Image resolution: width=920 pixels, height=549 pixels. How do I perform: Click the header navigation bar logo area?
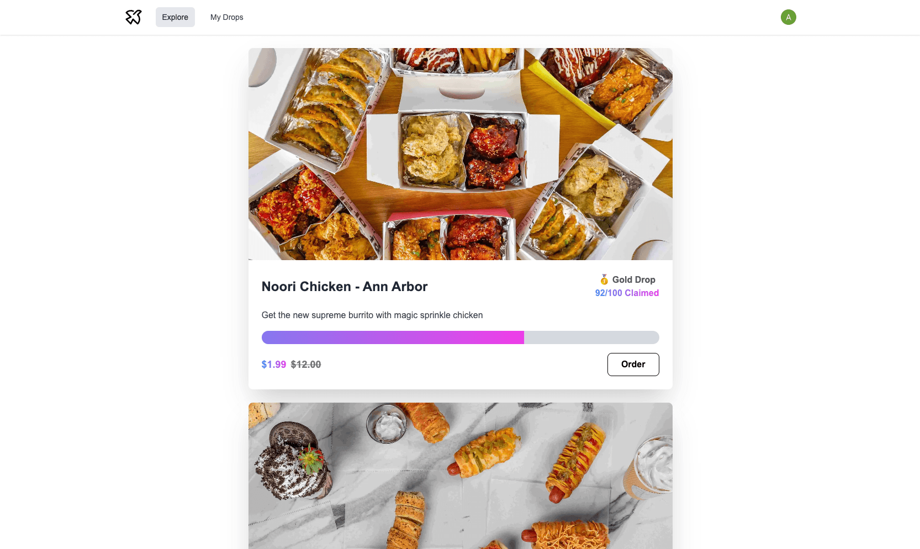point(133,17)
